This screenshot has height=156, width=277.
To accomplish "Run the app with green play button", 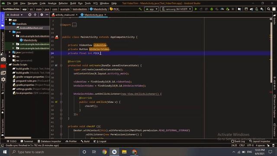I will coord(196,9).
